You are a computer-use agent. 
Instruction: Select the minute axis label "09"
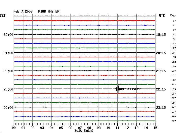coord(99,128)
